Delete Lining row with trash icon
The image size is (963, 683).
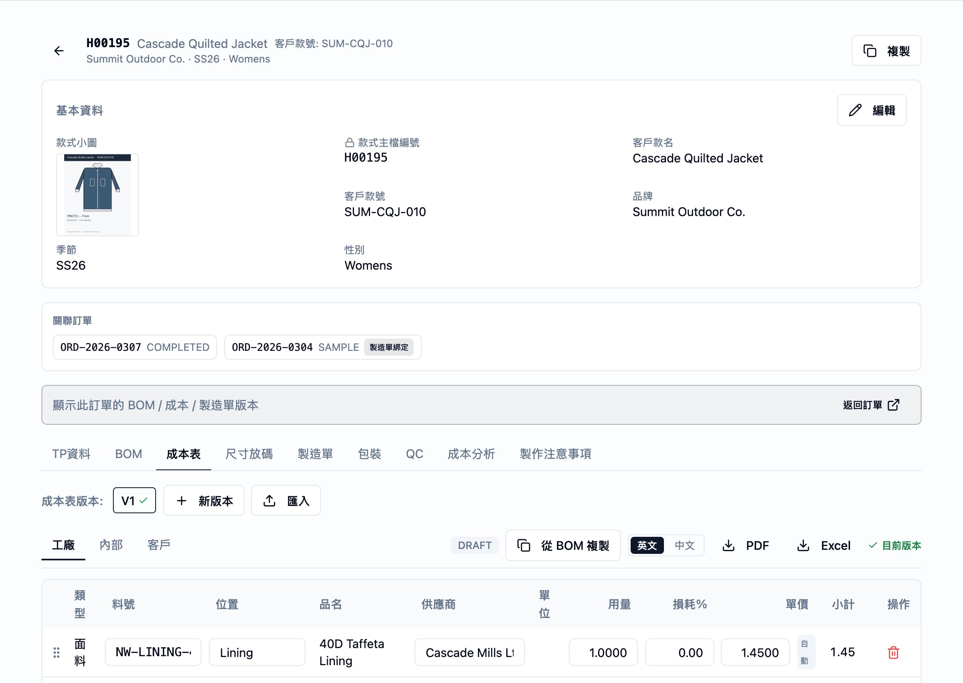(x=894, y=652)
